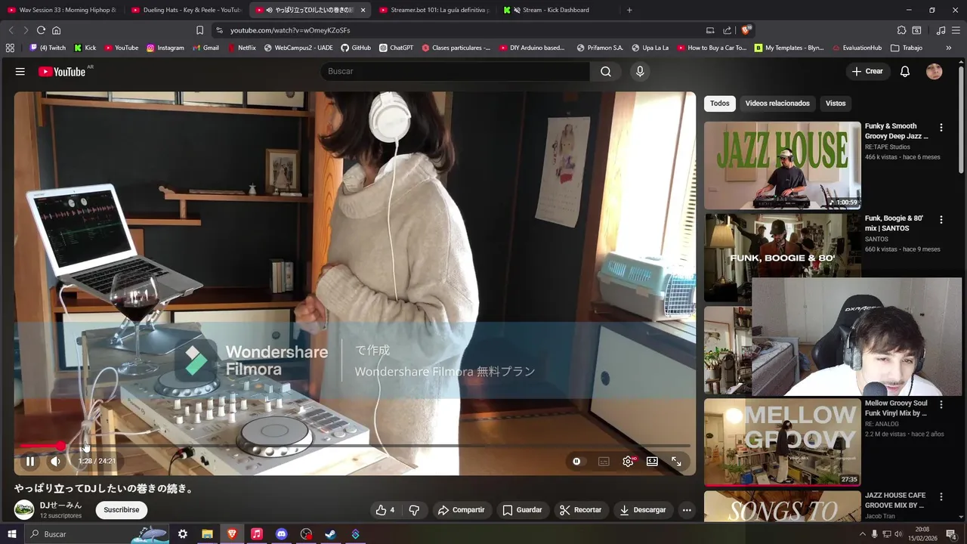Open the GitHub bookmark
Screen dimensions: 967x544
tap(356, 48)
